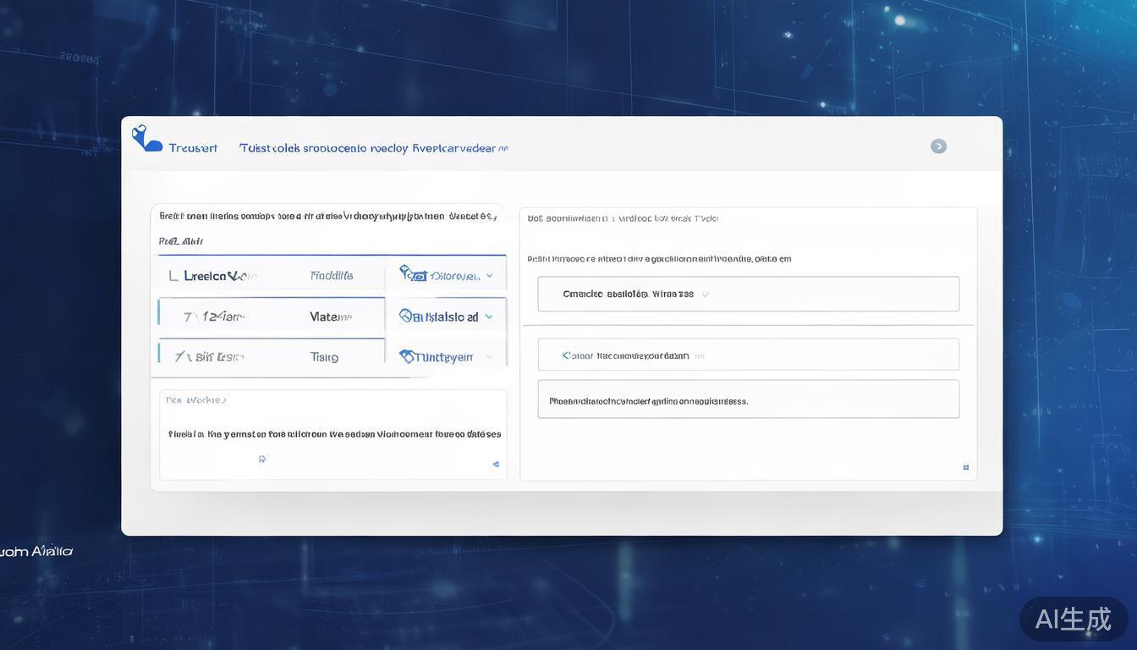
Task: Select the navigation menu item in the header
Action: tap(368, 146)
